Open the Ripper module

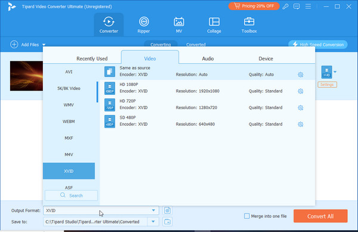click(144, 25)
